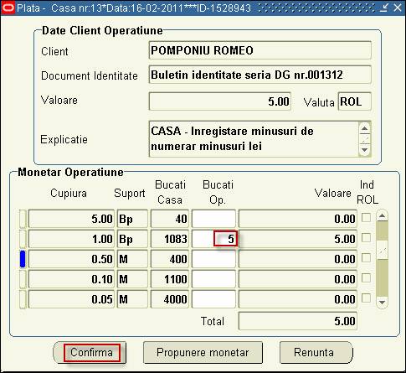Viewport: 406px width, 373px height.
Task: Select the record indicator for 5.00 Bp row
Action: (x=23, y=219)
